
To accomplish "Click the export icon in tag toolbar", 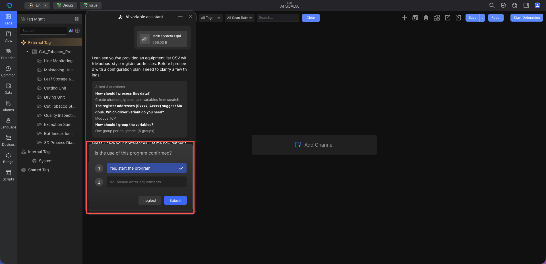I will [447, 18].
